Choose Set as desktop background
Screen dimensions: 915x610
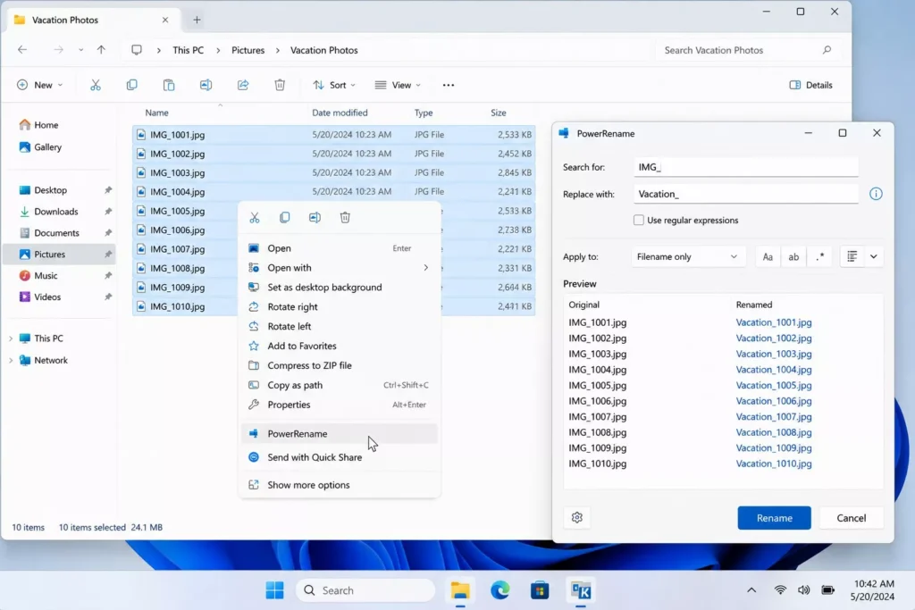[339, 288]
